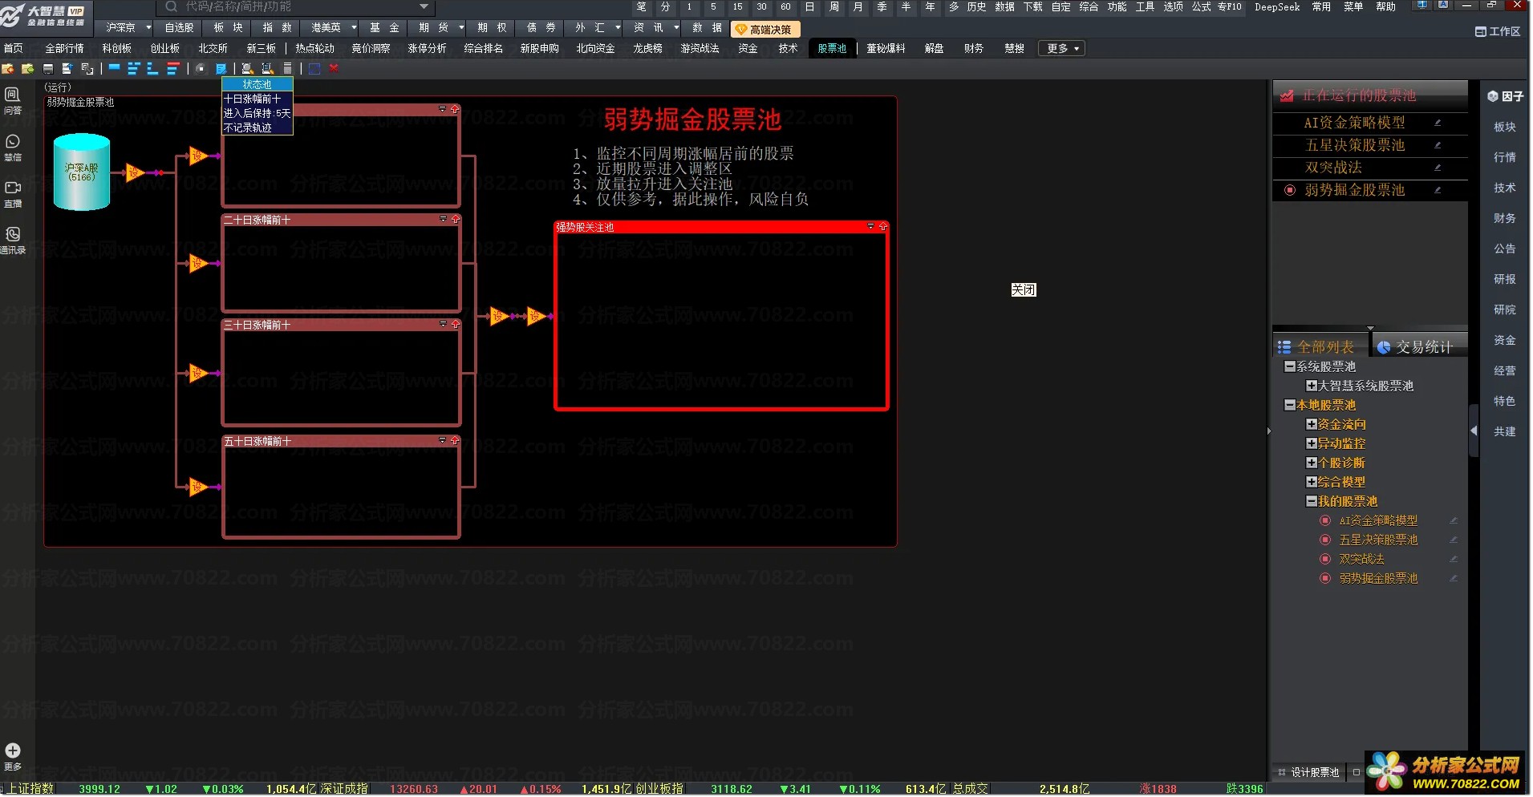The height and width of the screenshot is (797, 1533).
Task: Collapse the 我的股票池 tree node
Action: coord(1312,501)
